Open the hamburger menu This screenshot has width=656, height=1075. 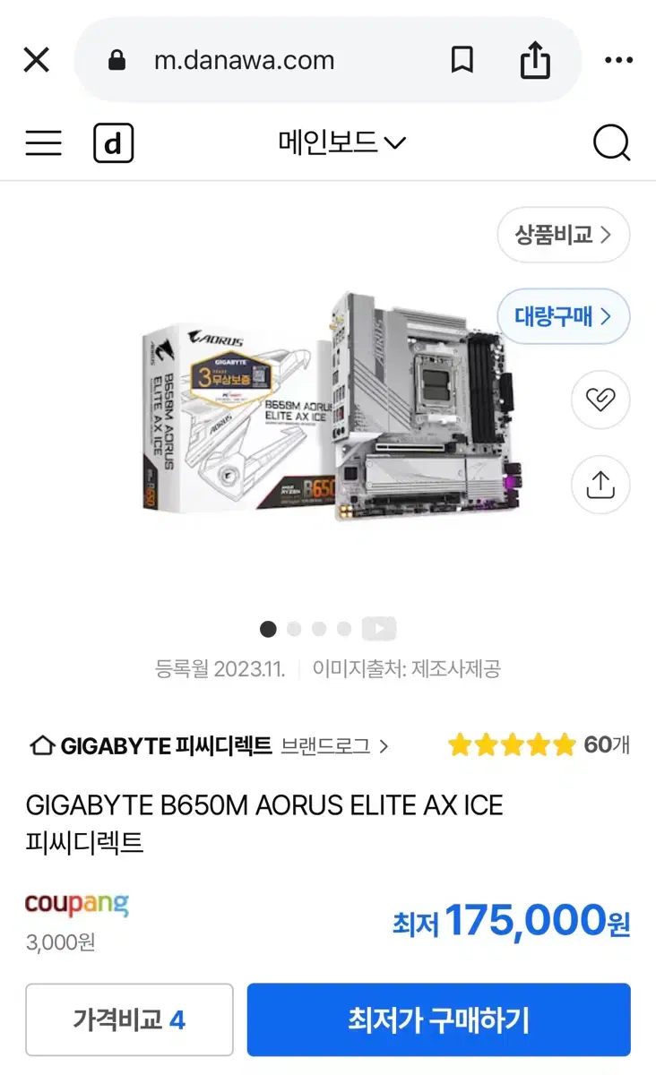[x=43, y=143]
